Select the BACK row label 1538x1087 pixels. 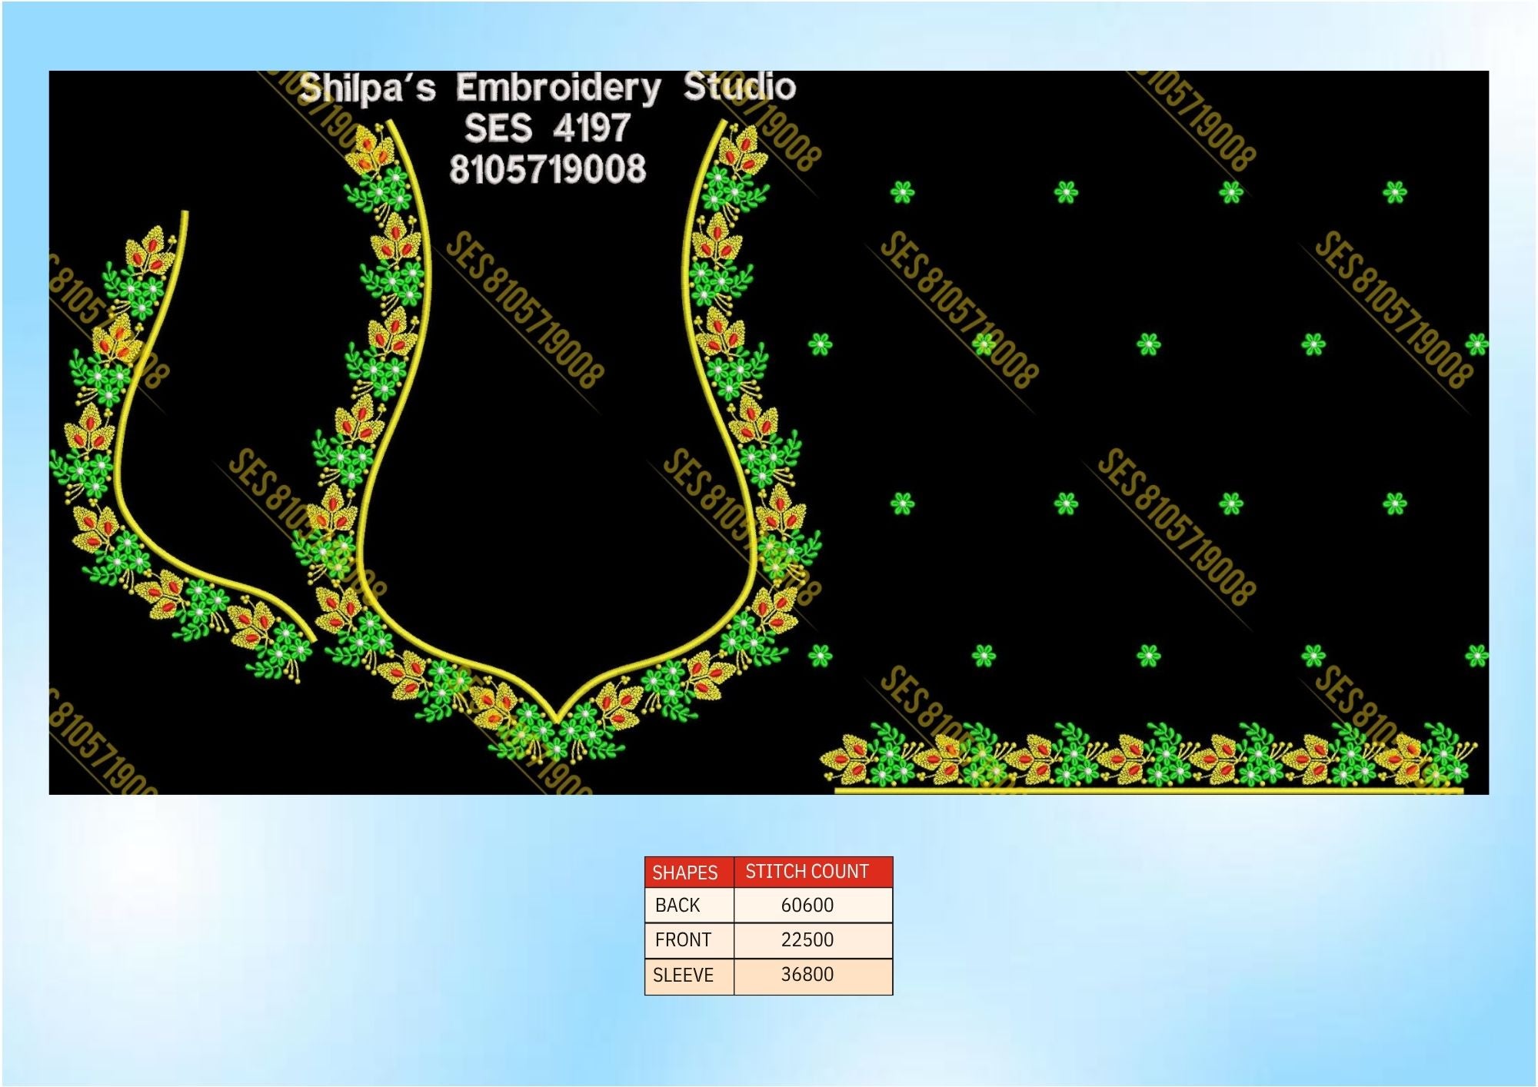677,906
